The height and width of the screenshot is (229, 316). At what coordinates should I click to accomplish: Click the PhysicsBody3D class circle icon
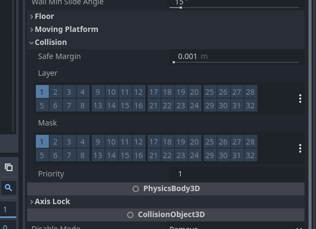point(136,189)
